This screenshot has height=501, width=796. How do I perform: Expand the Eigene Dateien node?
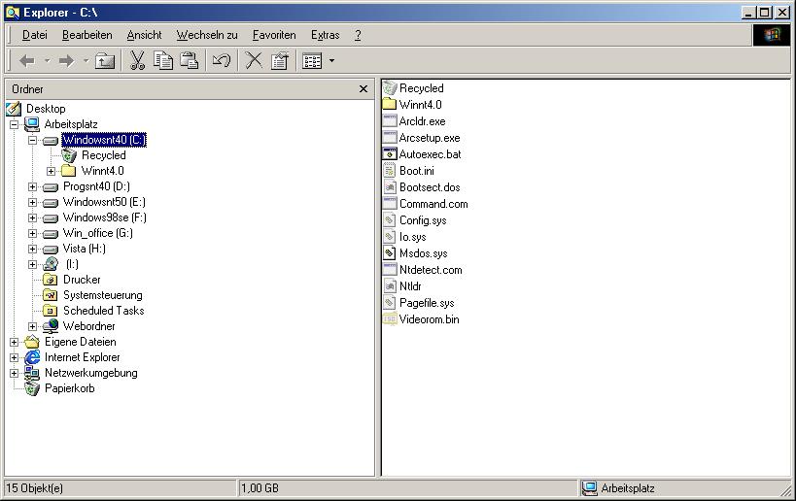point(14,342)
